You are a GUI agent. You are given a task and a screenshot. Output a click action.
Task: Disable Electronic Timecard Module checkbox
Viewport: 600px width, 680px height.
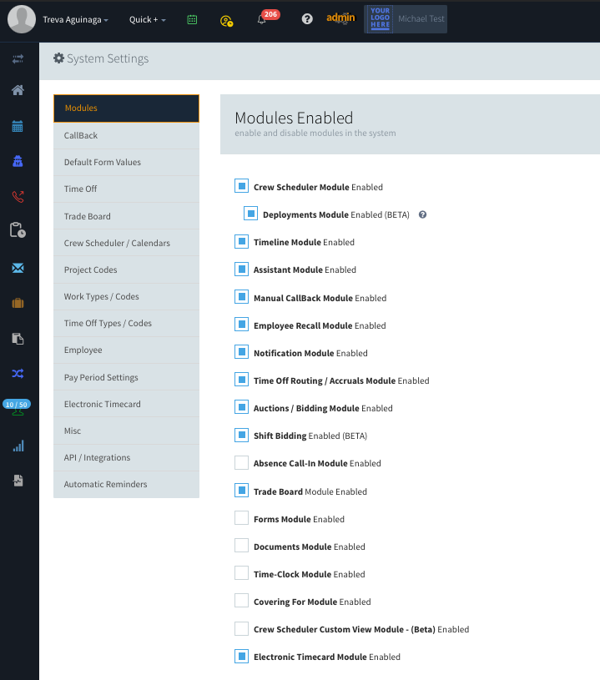[x=242, y=656]
